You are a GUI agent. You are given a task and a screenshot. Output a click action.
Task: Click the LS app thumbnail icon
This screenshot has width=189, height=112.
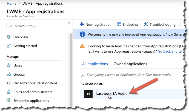click(x=88, y=94)
